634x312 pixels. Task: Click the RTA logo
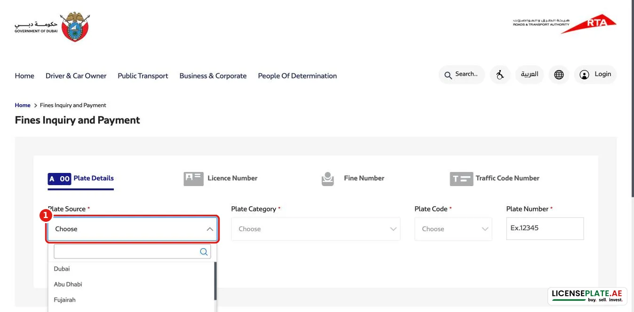[x=564, y=23]
